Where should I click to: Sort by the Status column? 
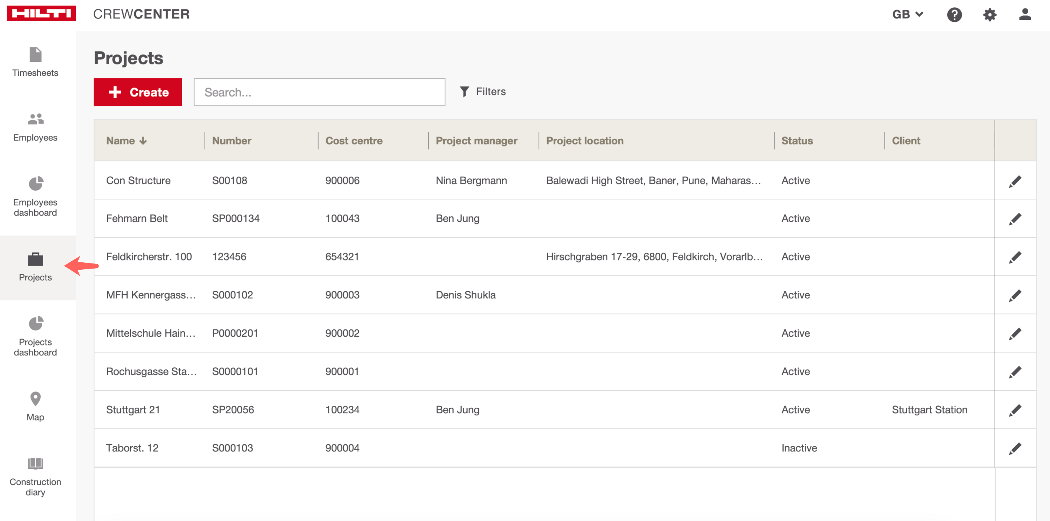pos(797,141)
